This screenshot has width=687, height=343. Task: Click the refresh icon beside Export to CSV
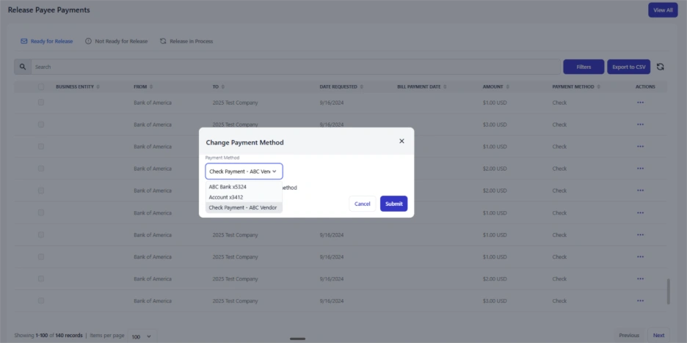pos(660,67)
